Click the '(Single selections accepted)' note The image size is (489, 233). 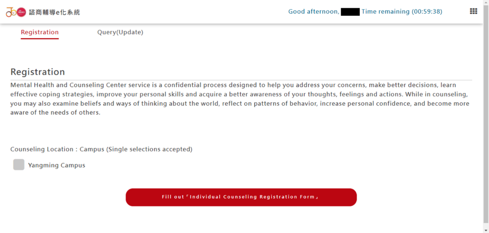coord(149,149)
